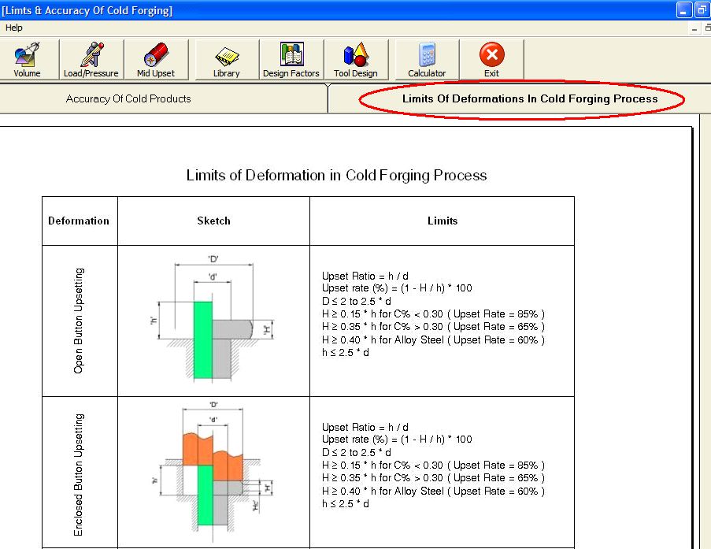Launch the Tool Design module
The image size is (711, 549).
pyautogui.click(x=356, y=59)
